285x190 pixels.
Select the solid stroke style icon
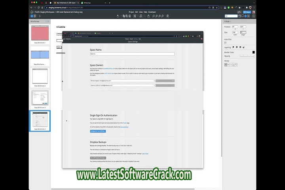pyautogui.click(x=226, y=65)
